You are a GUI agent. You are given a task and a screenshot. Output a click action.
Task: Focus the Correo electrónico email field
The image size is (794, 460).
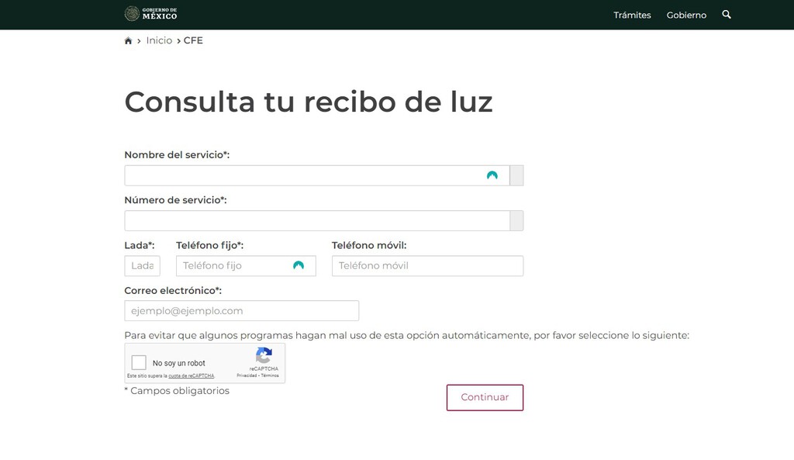point(240,310)
